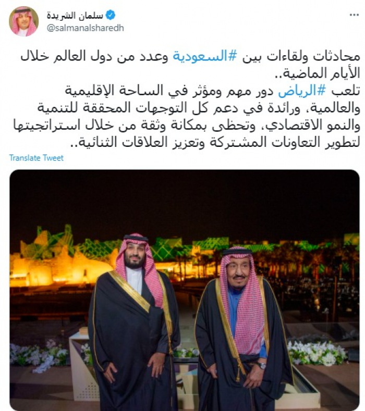The image size is (365, 411).
Task: Click the last line ending with الثنائية
Action: point(215,143)
